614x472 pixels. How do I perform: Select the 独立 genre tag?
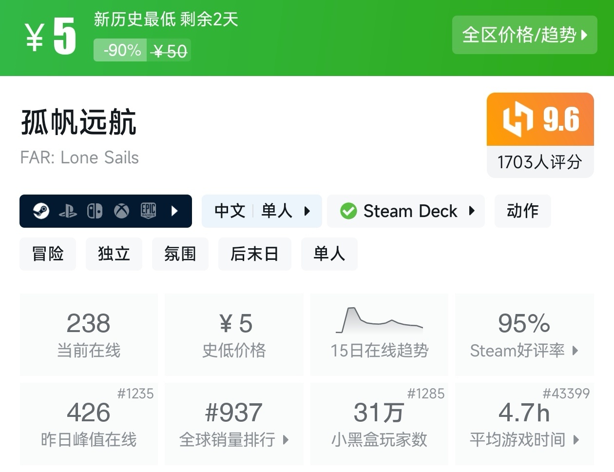coord(114,254)
